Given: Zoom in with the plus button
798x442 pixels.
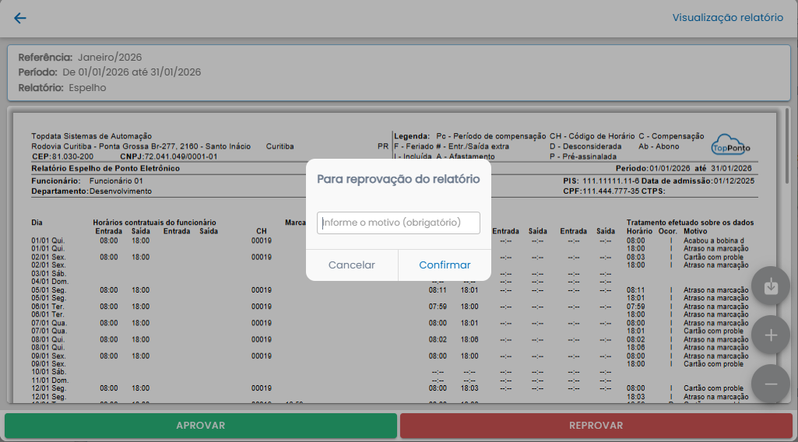Looking at the screenshot, I should tap(771, 335).
